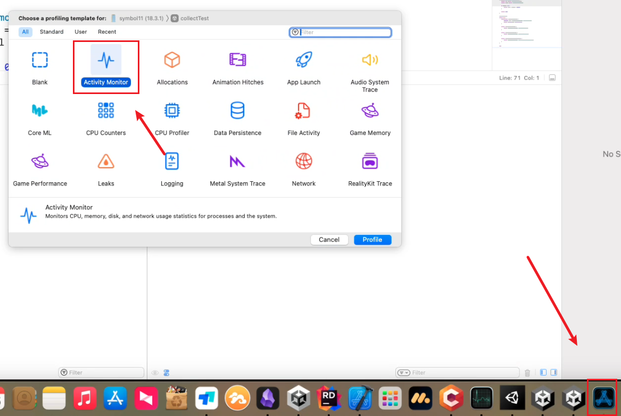621x416 pixels.
Task: Open the filter options icon in template search
Action: pos(295,32)
